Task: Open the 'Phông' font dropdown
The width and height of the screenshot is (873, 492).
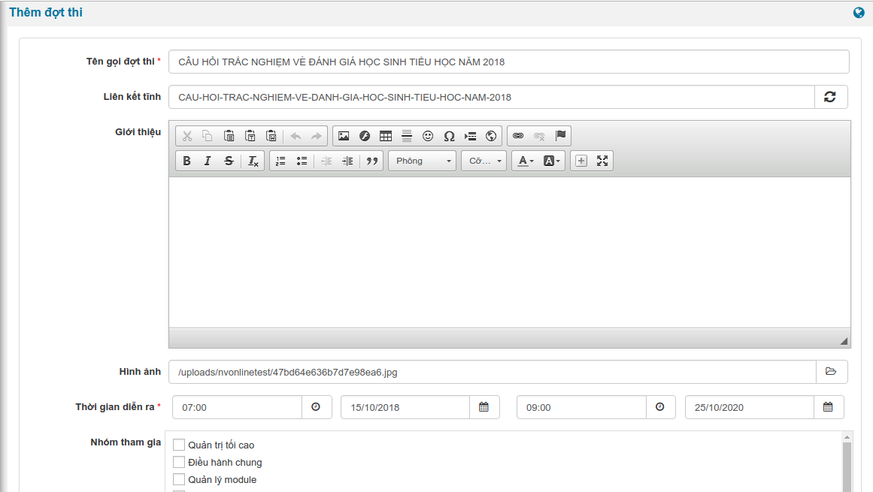Action: pos(422,161)
